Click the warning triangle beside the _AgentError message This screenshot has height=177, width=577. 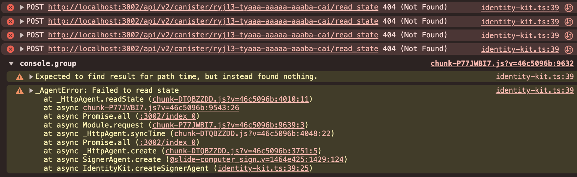point(20,91)
